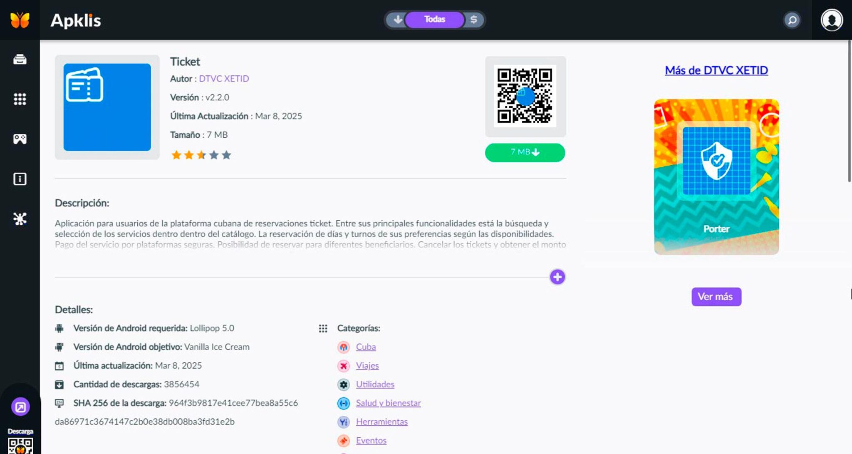Click the Viajes airplane category icon
The image size is (852, 454).
(x=344, y=366)
